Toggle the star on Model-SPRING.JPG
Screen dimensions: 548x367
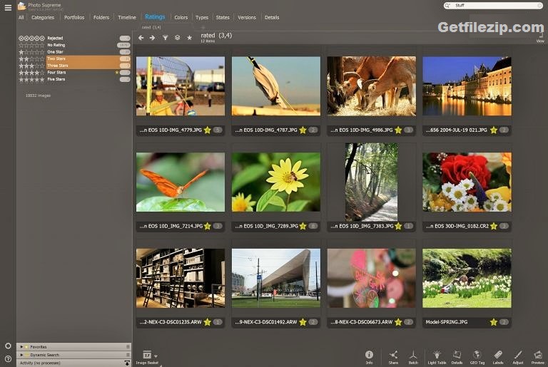494,322
